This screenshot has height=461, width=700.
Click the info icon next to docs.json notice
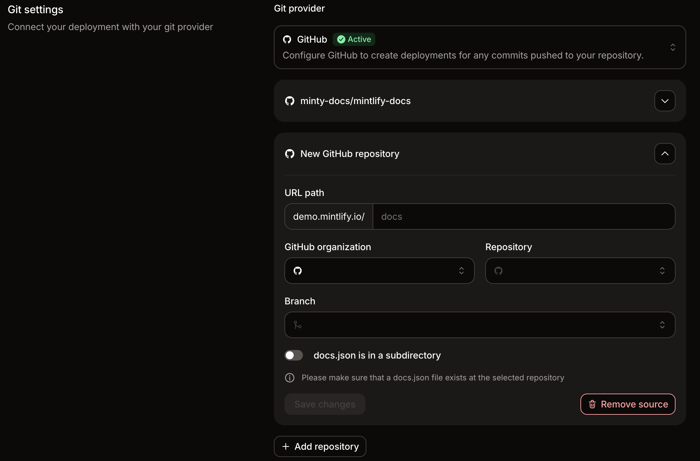tap(290, 378)
